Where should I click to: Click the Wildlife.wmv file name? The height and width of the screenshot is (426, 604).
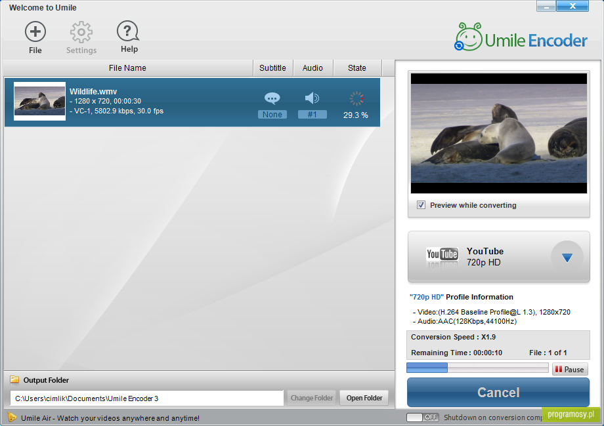pos(93,92)
